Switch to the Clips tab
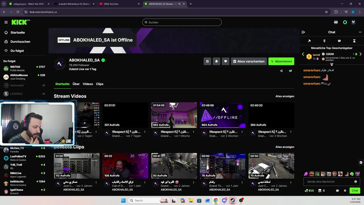Image resolution: width=364 pixels, height=205 pixels. click(100, 84)
